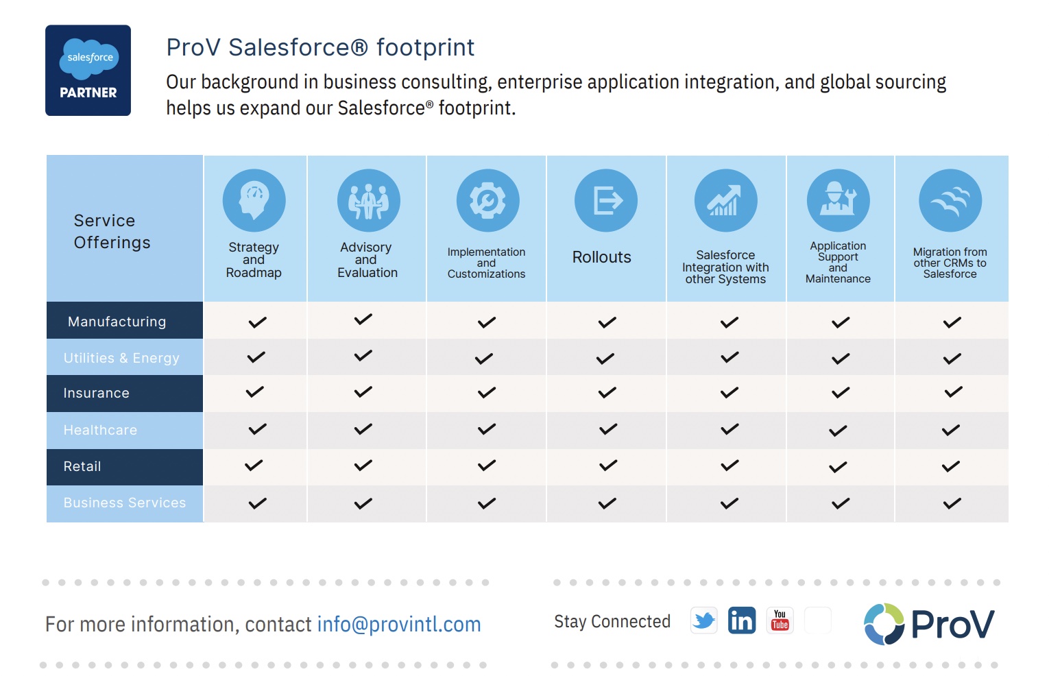Open the Twitter social icon

tap(703, 620)
